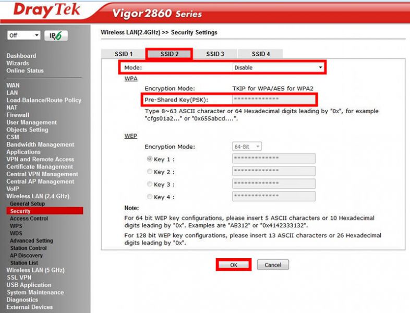Open System Maintenance menu
410x313 pixels.
(x=35, y=292)
